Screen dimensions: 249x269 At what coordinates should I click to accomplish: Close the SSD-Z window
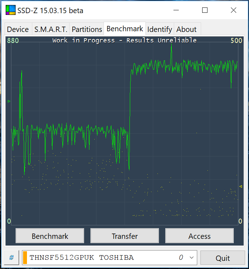click(x=233, y=10)
